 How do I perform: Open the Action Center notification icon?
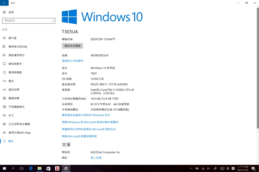pyautogui.click(x=253, y=168)
